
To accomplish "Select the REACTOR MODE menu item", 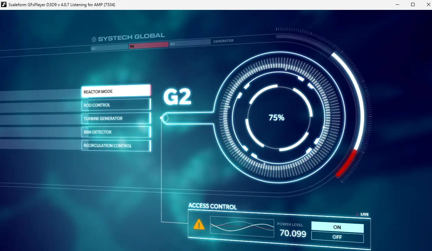I will click(x=116, y=91).
